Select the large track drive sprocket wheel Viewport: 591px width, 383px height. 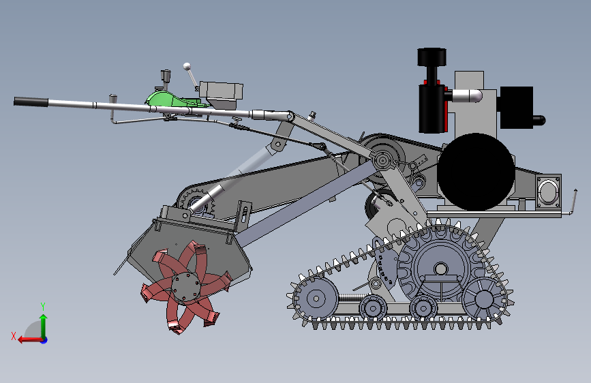(x=440, y=268)
